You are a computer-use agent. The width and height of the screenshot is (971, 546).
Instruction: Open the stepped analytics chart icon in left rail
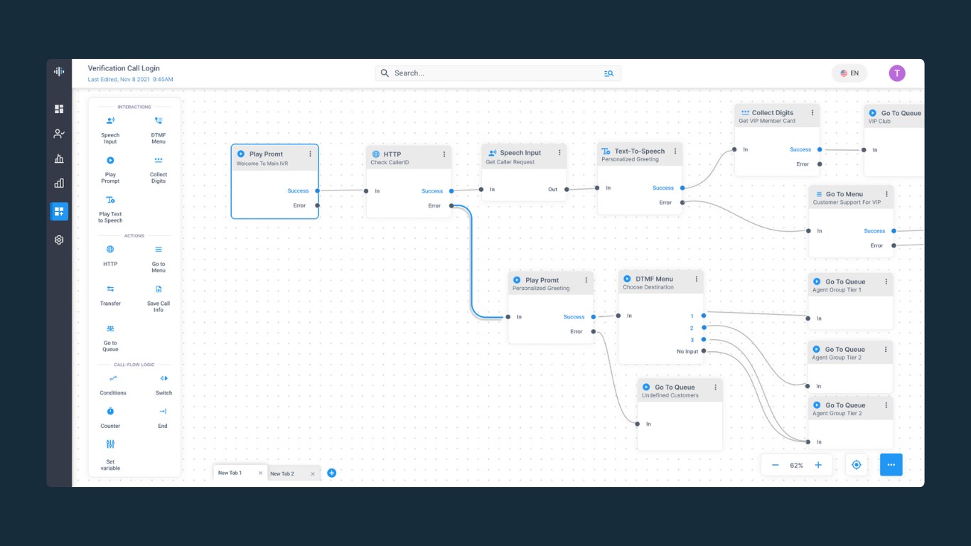[59, 183]
